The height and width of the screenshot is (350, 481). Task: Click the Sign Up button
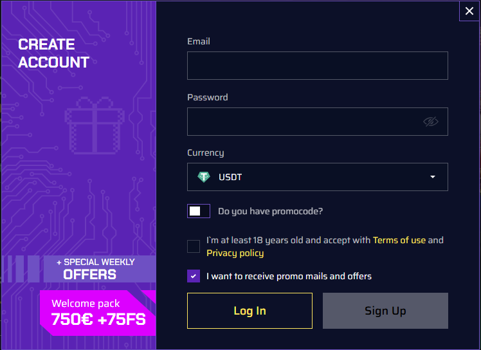click(x=385, y=311)
